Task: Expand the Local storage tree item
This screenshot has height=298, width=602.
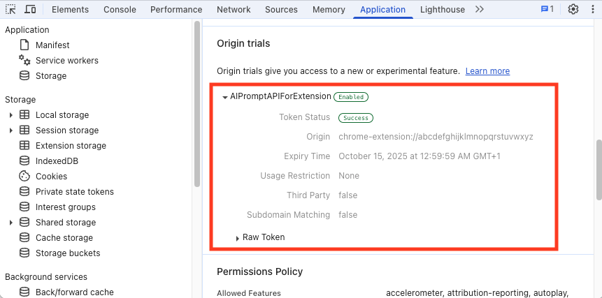Action: point(10,115)
